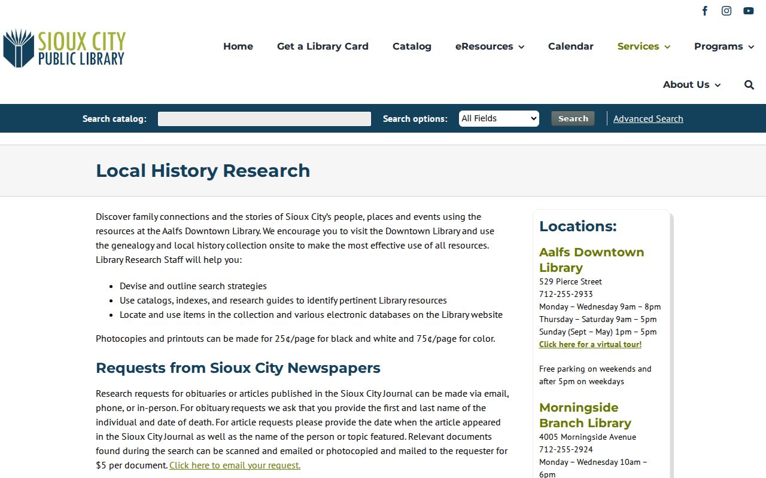This screenshot has height=478, width=766.
Task: Expand the Programs dropdown menu
Action: click(724, 47)
